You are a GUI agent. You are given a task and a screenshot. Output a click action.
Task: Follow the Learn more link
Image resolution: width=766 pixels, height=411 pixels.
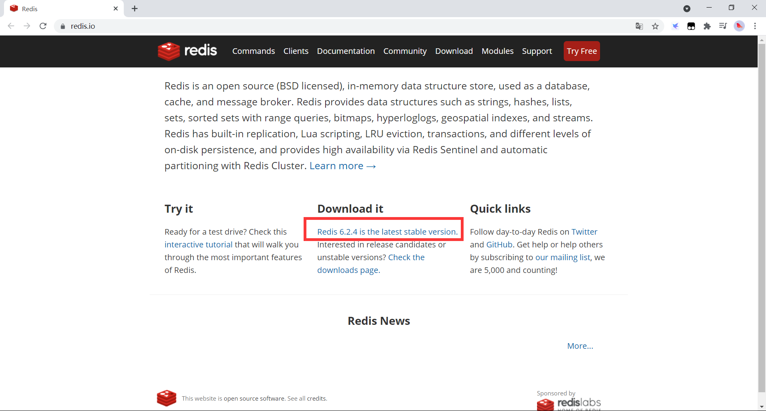(343, 166)
